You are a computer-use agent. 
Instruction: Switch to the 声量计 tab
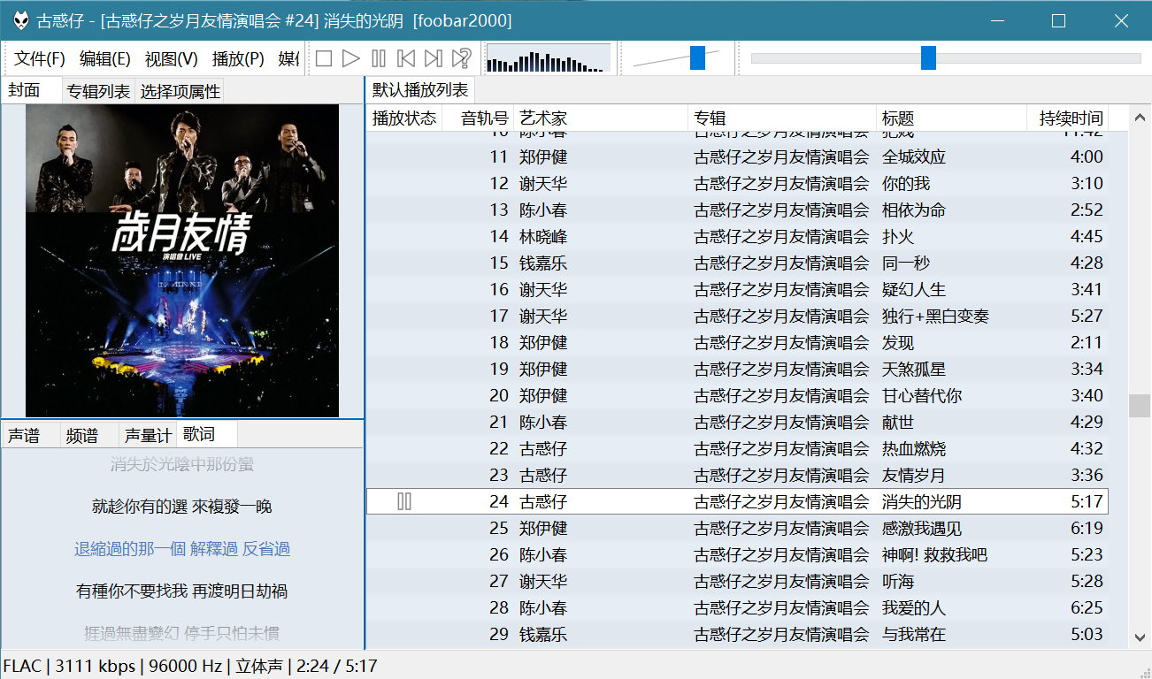147,435
